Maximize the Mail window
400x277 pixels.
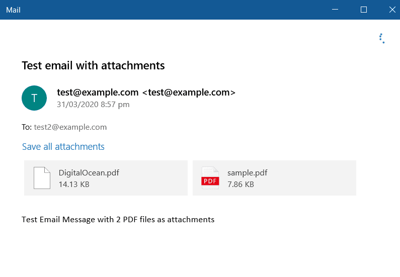364,10
